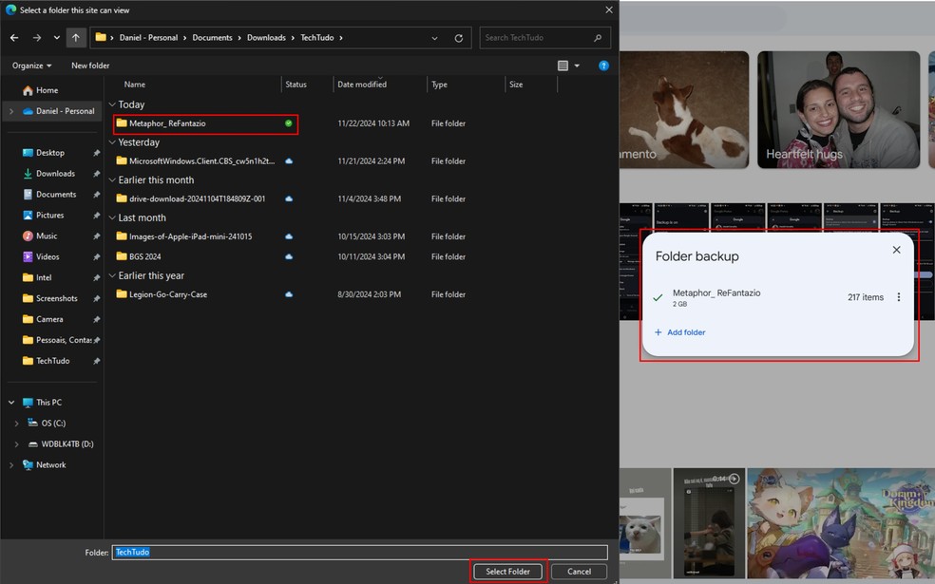The width and height of the screenshot is (935, 584).
Task: Go up one folder level
Action: pos(76,38)
